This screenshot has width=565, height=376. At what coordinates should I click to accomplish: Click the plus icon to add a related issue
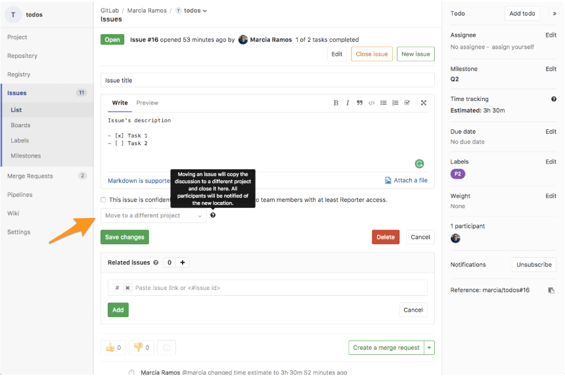183,262
